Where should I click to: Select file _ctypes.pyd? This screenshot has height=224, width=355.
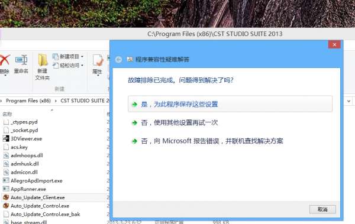click(24, 122)
